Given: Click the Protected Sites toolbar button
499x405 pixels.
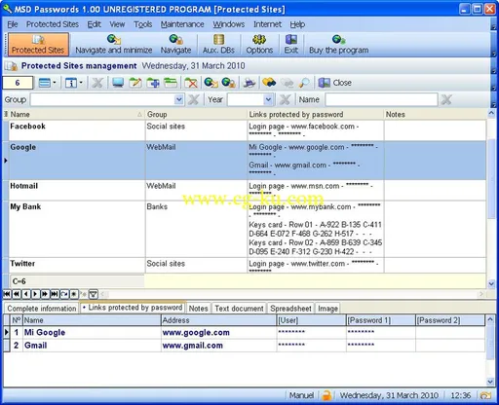Looking at the screenshot, I should [38, 45].
